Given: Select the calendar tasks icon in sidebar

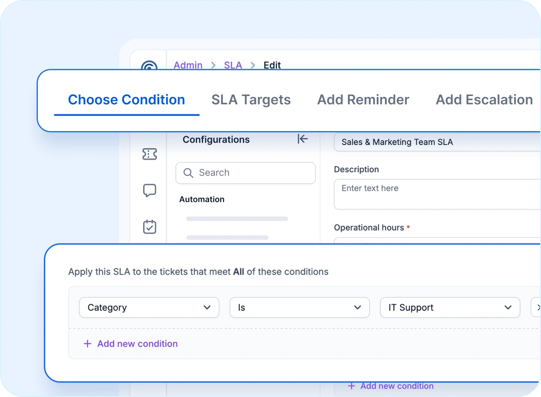Looking at the screenshot, I should [149, 226].
